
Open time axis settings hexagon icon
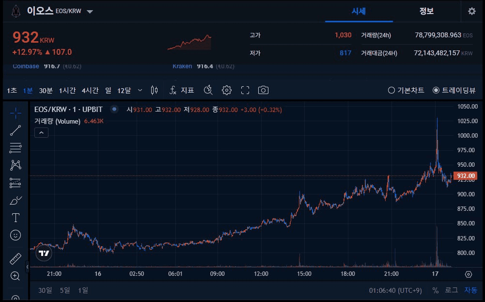[x=469, y=274]
